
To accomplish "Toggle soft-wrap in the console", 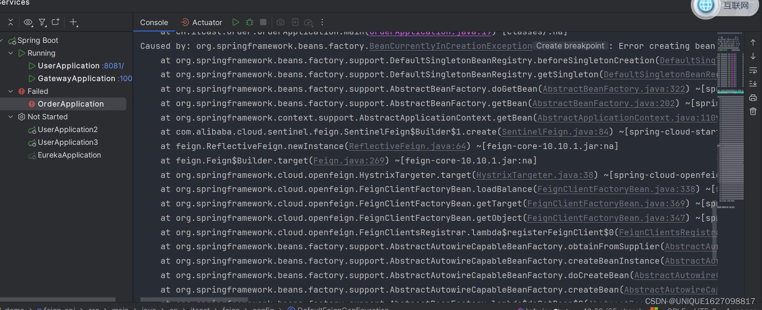I will (x=753, y=70).
